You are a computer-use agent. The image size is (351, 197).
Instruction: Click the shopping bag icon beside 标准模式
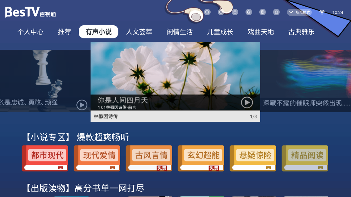(x=276, y=12)
